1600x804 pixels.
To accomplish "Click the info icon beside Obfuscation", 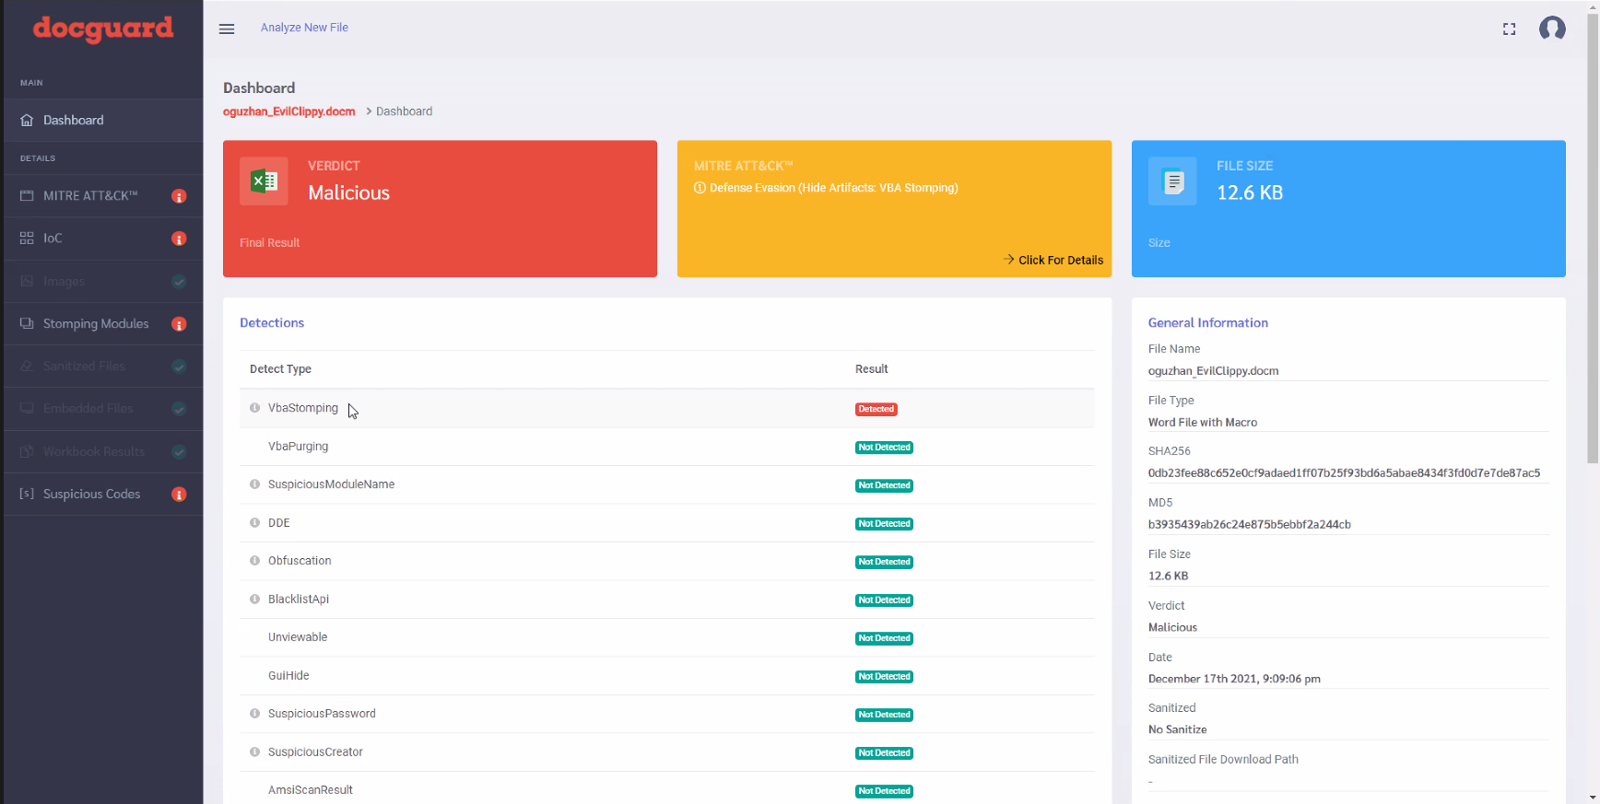I will 255,561.
